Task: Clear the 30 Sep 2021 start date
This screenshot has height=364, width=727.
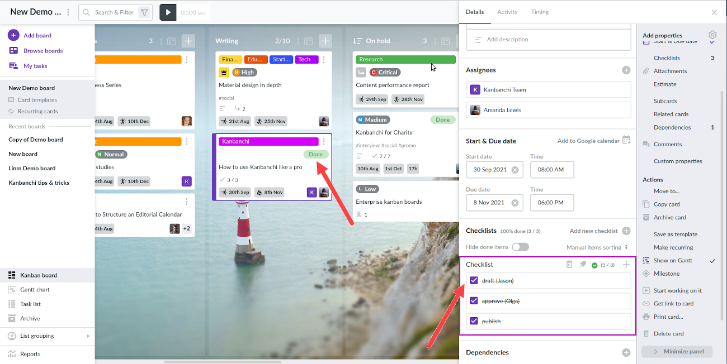Action: point(514,170)
